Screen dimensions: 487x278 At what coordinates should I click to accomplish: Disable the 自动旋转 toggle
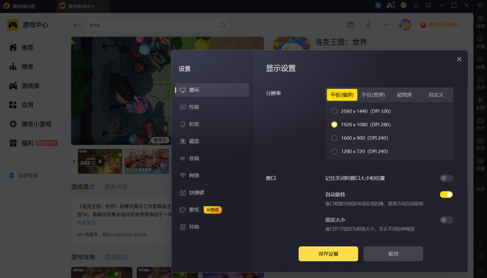pyautogui.click(x=446, y=195)
